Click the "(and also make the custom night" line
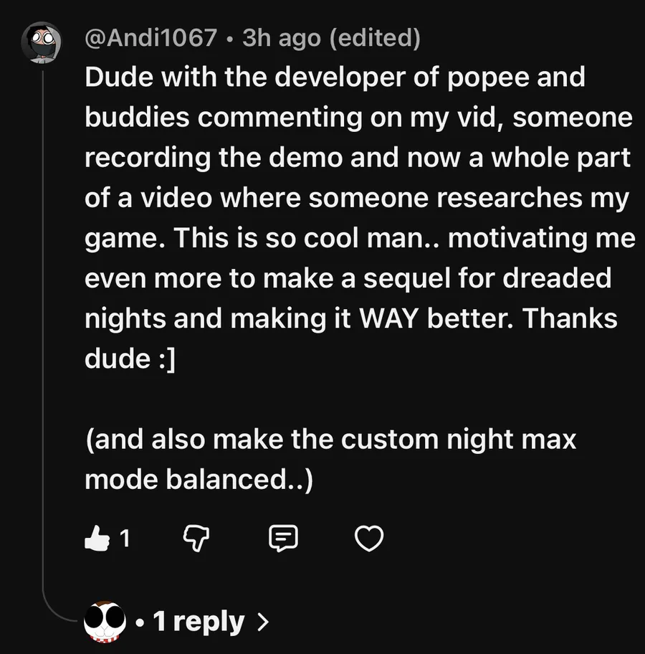Viewport: 645px width, 654px height. [x=330, y=439]
